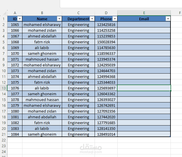Select column D header
Viewport: 182px width, 157px height.
pos(106,13)
